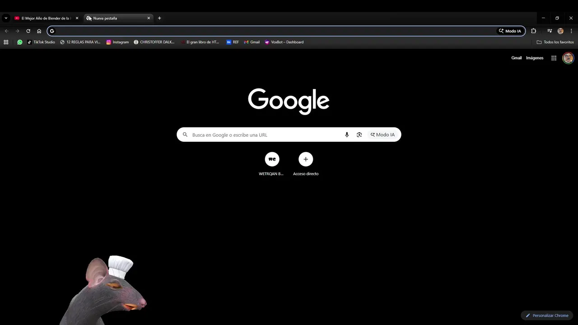Open the CHRISTOFFER DALK... bookmark
Image resolution: width=578 pixels, height=325 pixels.
coord(154,42)
